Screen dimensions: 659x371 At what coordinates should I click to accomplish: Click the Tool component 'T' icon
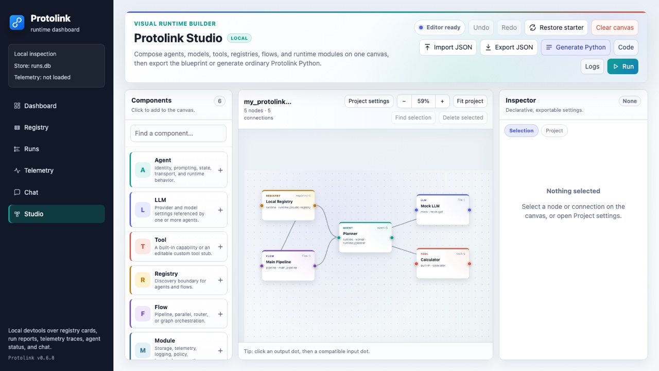pyautogui.click(x=143, y=247)
